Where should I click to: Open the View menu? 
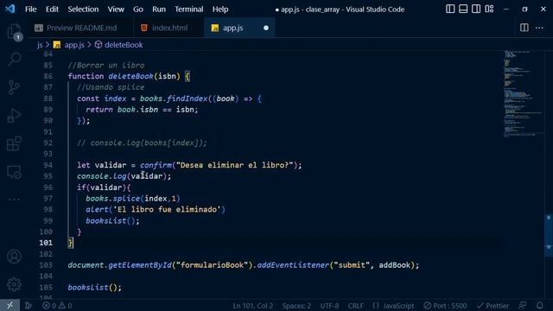coord(116,10)
